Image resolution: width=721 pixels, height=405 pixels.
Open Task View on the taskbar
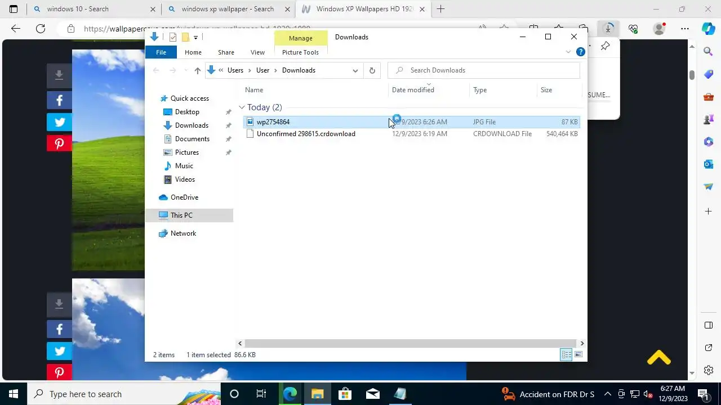[261, 394]
